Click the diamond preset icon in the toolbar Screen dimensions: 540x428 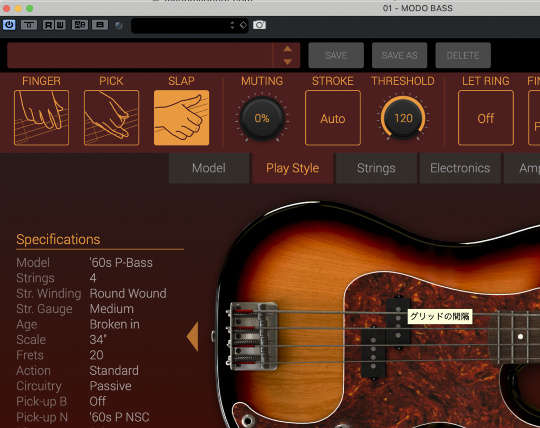243,25
